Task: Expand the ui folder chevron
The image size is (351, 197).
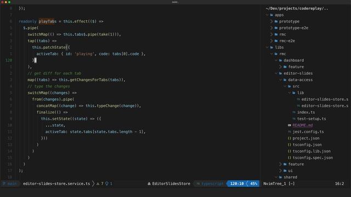Action: pos(280,171)
